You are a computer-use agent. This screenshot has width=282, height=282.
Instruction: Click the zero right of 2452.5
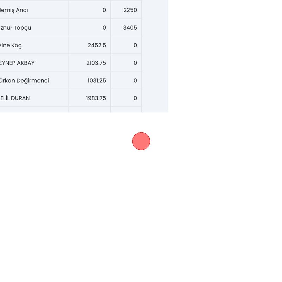click(x=135, y=45)
